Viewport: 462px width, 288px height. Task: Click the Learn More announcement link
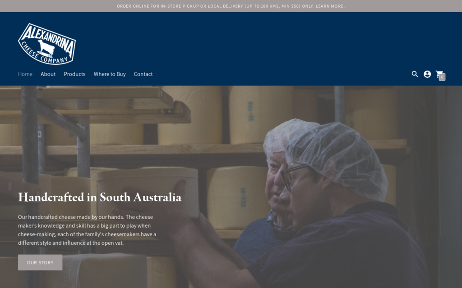pos(330,6)
